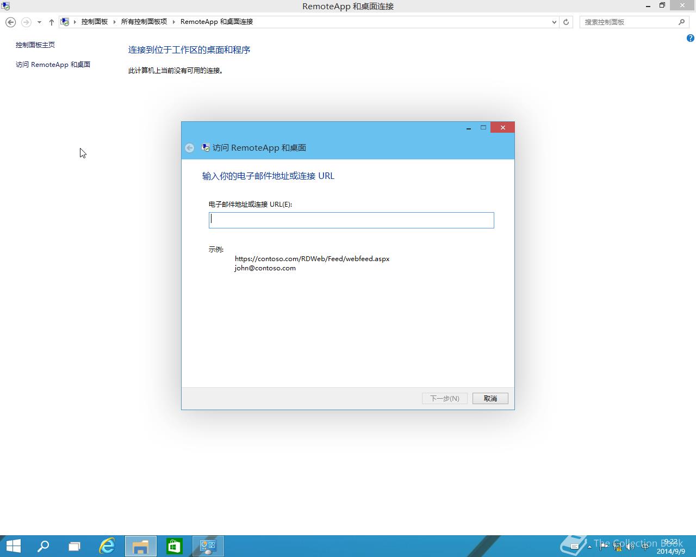Click the john@contoso.com example text
The height and width of the screenshot is (557, 696).
(265, 268)
